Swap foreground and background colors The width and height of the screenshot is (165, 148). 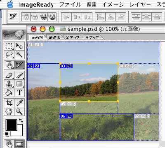21,120
